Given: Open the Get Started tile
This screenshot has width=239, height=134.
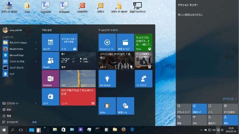Looking at the screenshot, I should pyautogui.click(x=107, y=79).
